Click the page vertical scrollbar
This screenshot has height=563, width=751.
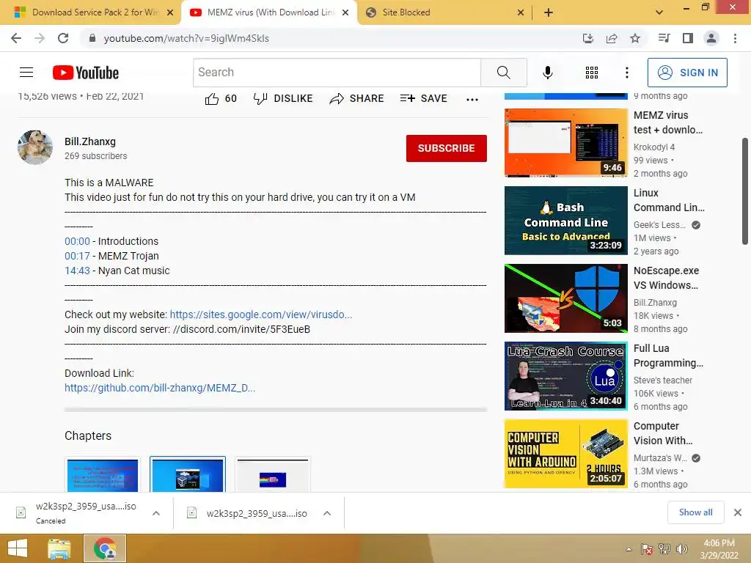(745, 191)
